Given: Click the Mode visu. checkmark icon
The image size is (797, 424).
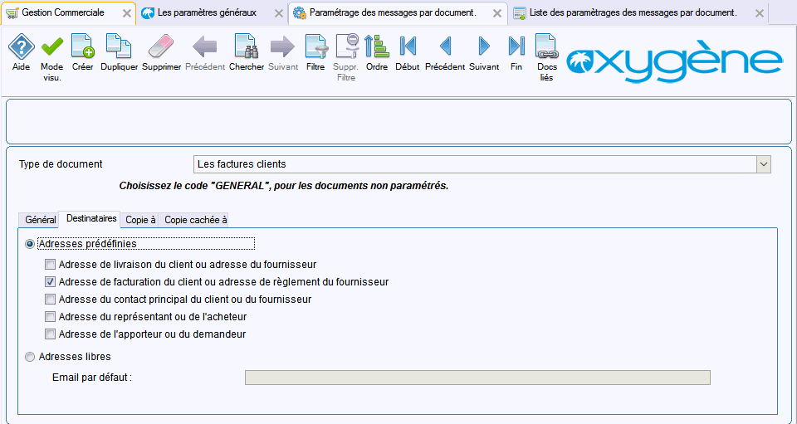Looking at the screenshot, I should 51,46.
